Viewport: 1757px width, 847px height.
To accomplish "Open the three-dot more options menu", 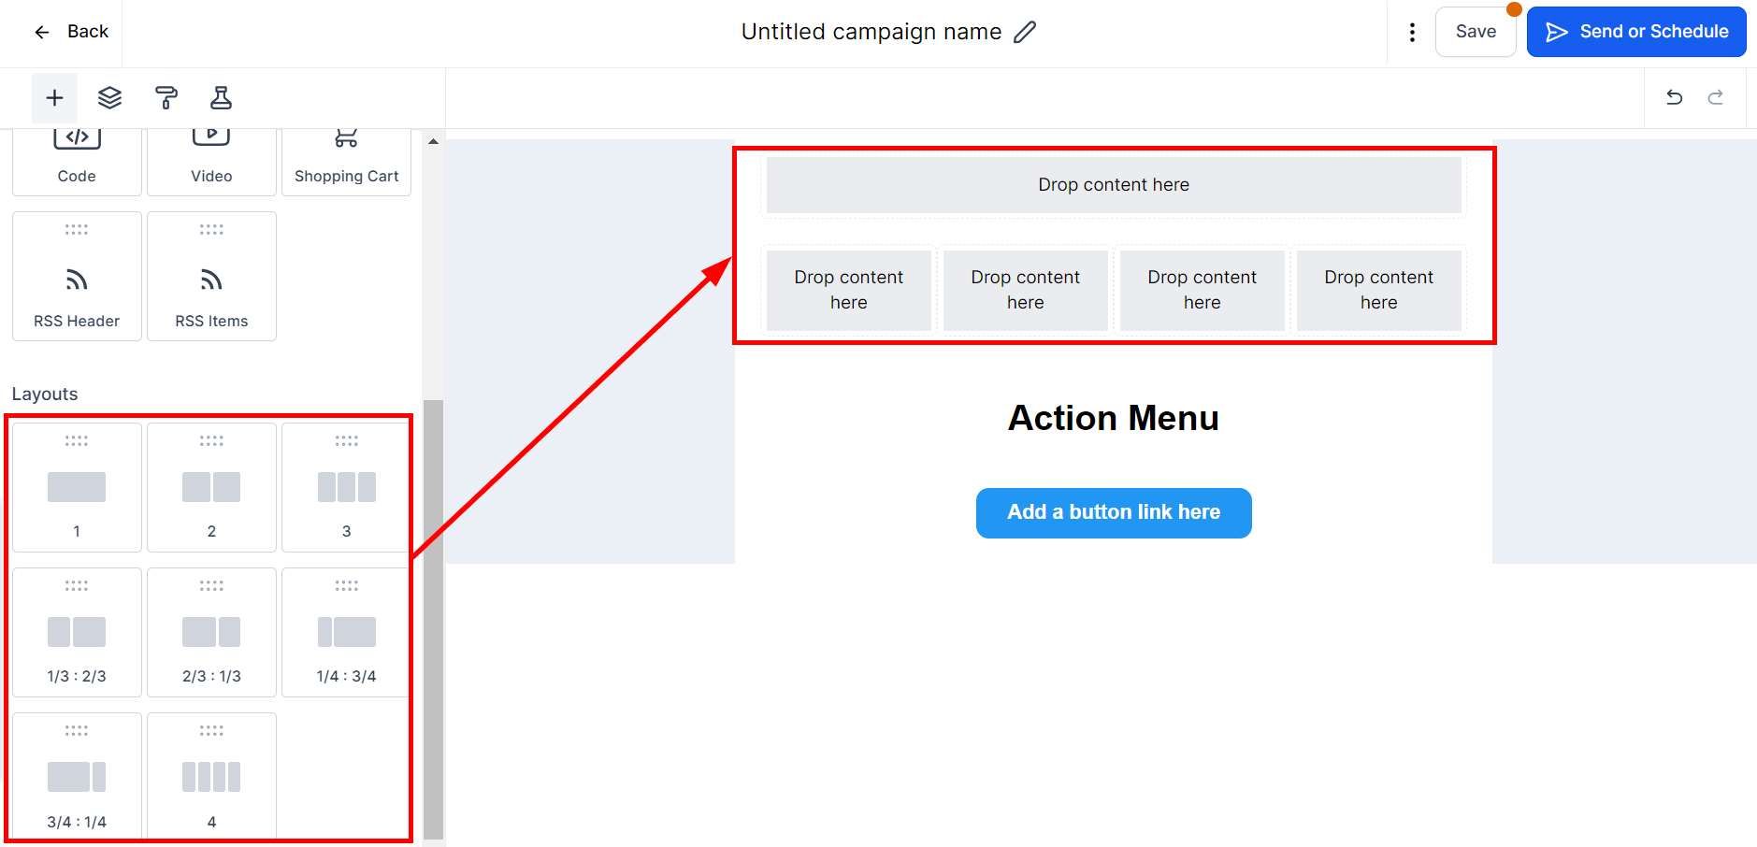I will (x=1412, y=33).
